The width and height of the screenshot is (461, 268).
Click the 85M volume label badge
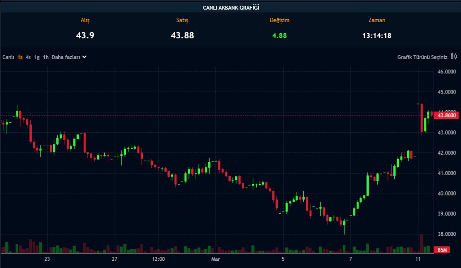(x=444, y=250)
